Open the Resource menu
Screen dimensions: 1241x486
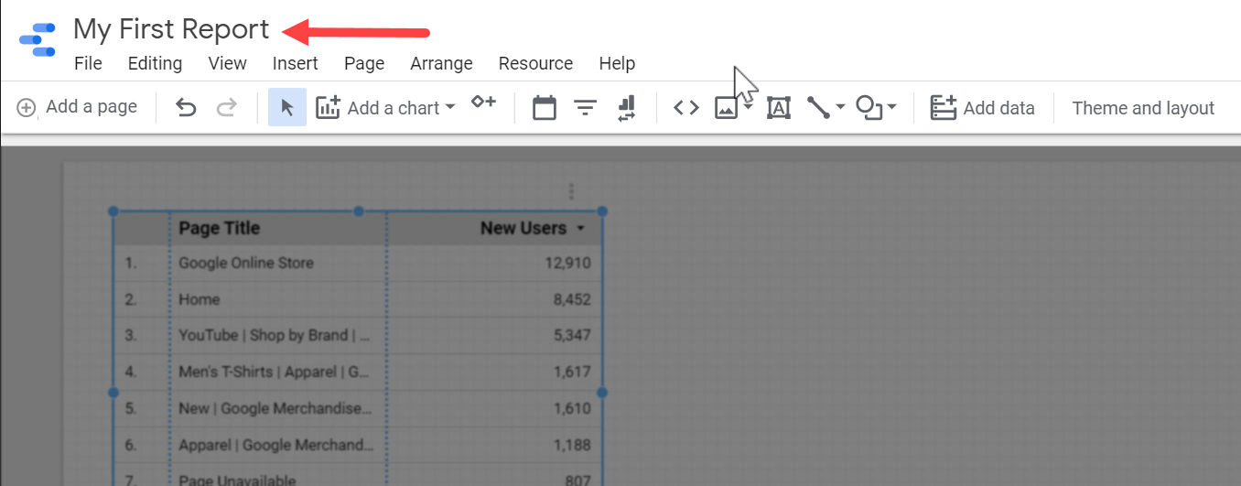click(535, 63)
